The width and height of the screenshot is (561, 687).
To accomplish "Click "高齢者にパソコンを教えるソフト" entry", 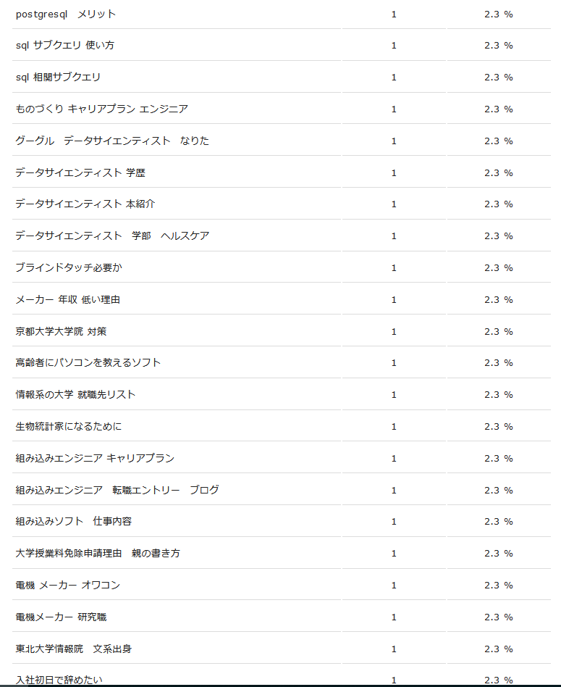I will 88,363.
